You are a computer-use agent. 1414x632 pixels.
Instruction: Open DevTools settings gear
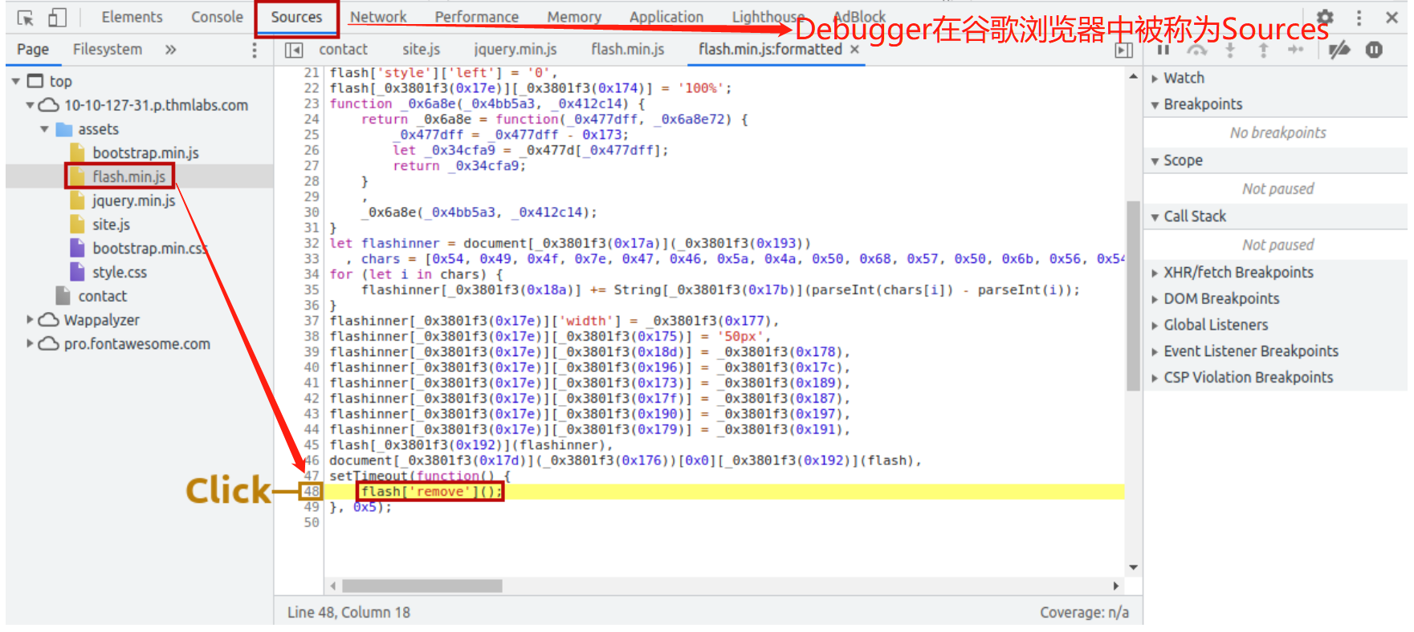[1325, 17]
